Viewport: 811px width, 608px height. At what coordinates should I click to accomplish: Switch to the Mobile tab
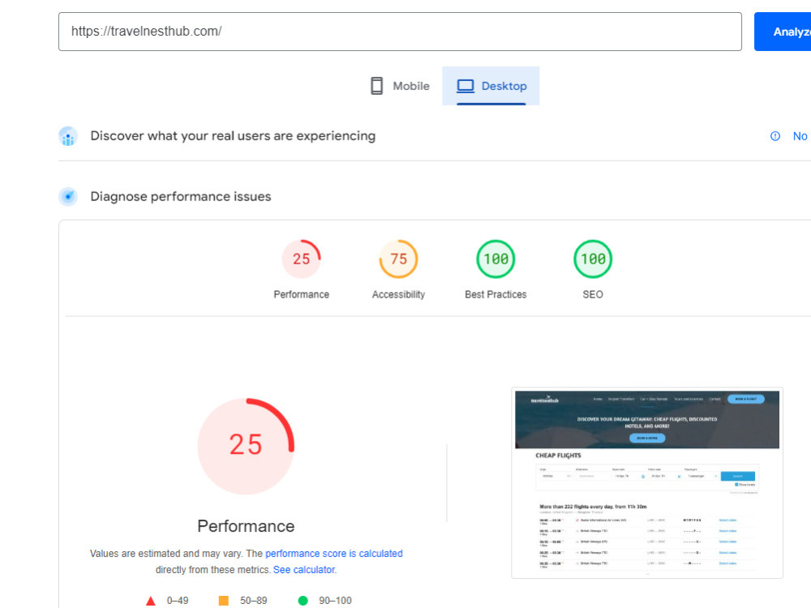[400, 86]
